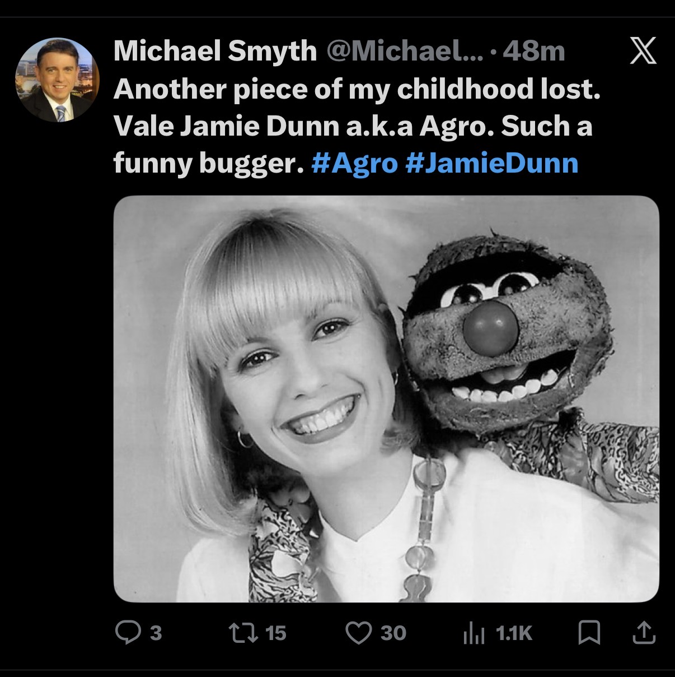Click the "Another piece of my childhood lost" text
Screen dimensions: 675x677
coord(357,89)
